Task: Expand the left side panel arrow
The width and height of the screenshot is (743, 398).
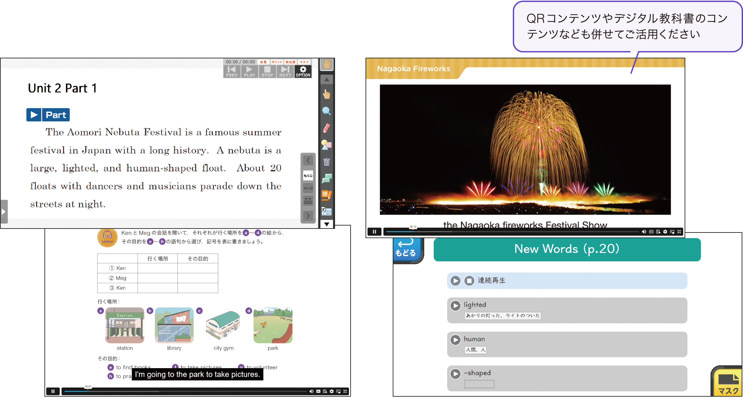Action: coord(4,211)
